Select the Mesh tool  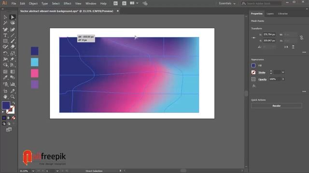tap(5, 72)
